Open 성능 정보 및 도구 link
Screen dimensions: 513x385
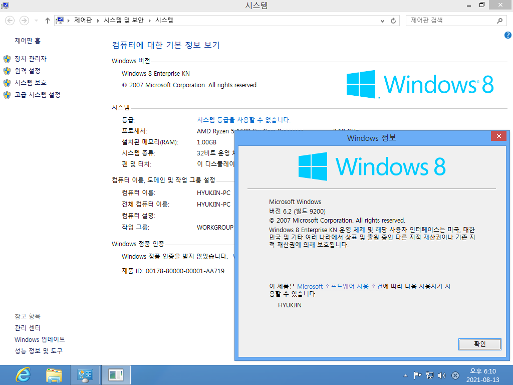(38, 351)
